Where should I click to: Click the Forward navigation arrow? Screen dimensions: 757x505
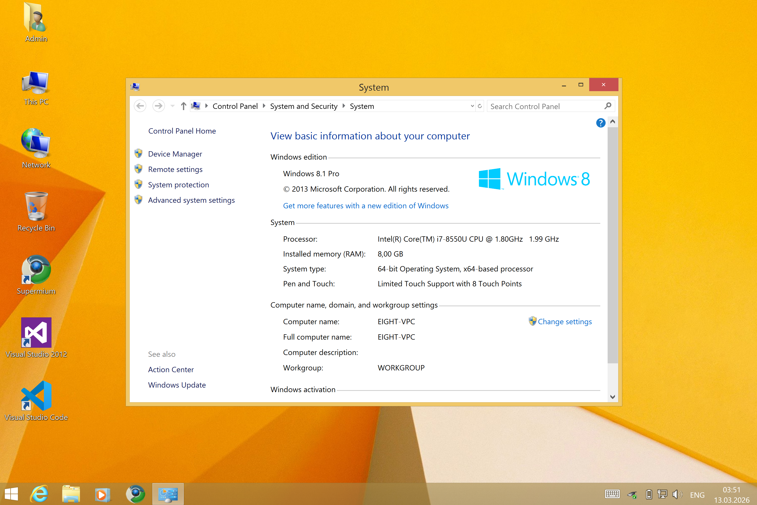pyautogui.click(x=159, y=106)
